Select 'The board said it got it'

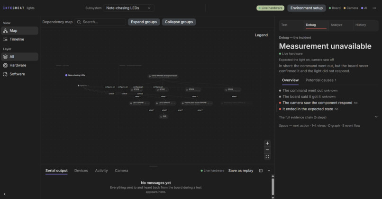307,96
